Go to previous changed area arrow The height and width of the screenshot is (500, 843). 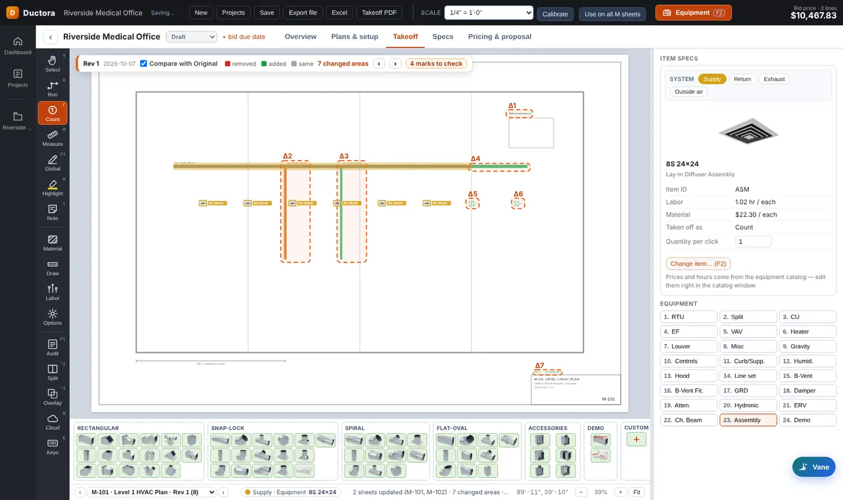tap(379, 63)
